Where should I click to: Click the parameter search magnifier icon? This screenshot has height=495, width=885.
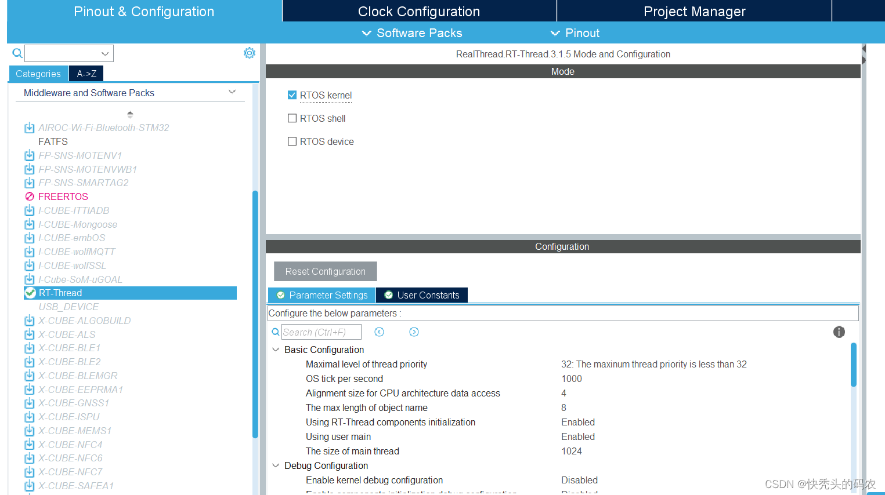[x=276, y=332]
